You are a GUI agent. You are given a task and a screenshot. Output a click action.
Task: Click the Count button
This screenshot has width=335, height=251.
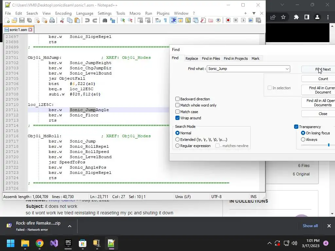(318, 79)
